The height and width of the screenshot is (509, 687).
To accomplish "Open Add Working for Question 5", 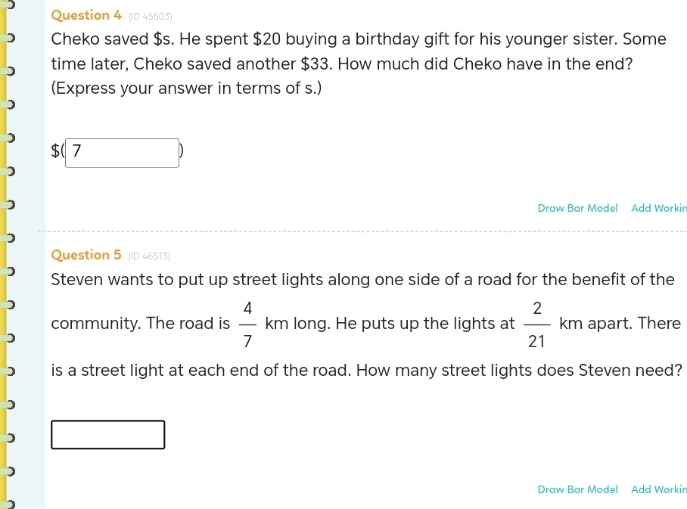I will pos(658,489).
